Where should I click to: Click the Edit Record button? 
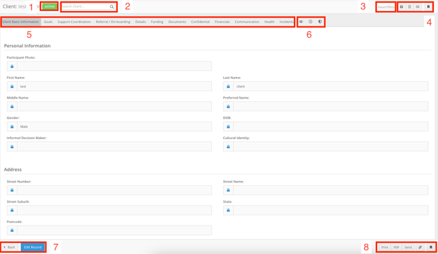click(x=32, y=247)
